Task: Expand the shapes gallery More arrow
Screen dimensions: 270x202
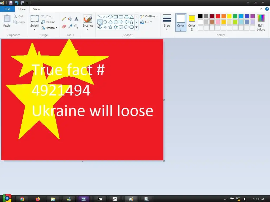Action: pyautogui.click(x=136, y=27)
